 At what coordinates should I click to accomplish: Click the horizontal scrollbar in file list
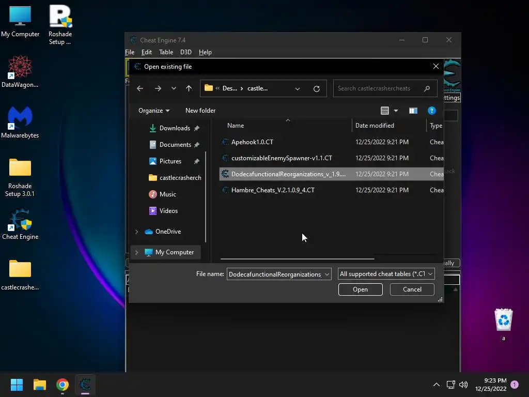pyautogui.click(x=297, y=259)
